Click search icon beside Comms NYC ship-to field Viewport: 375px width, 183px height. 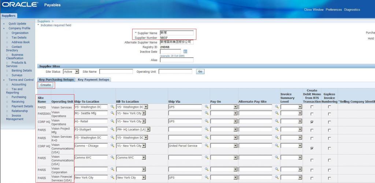coord(112,157)
